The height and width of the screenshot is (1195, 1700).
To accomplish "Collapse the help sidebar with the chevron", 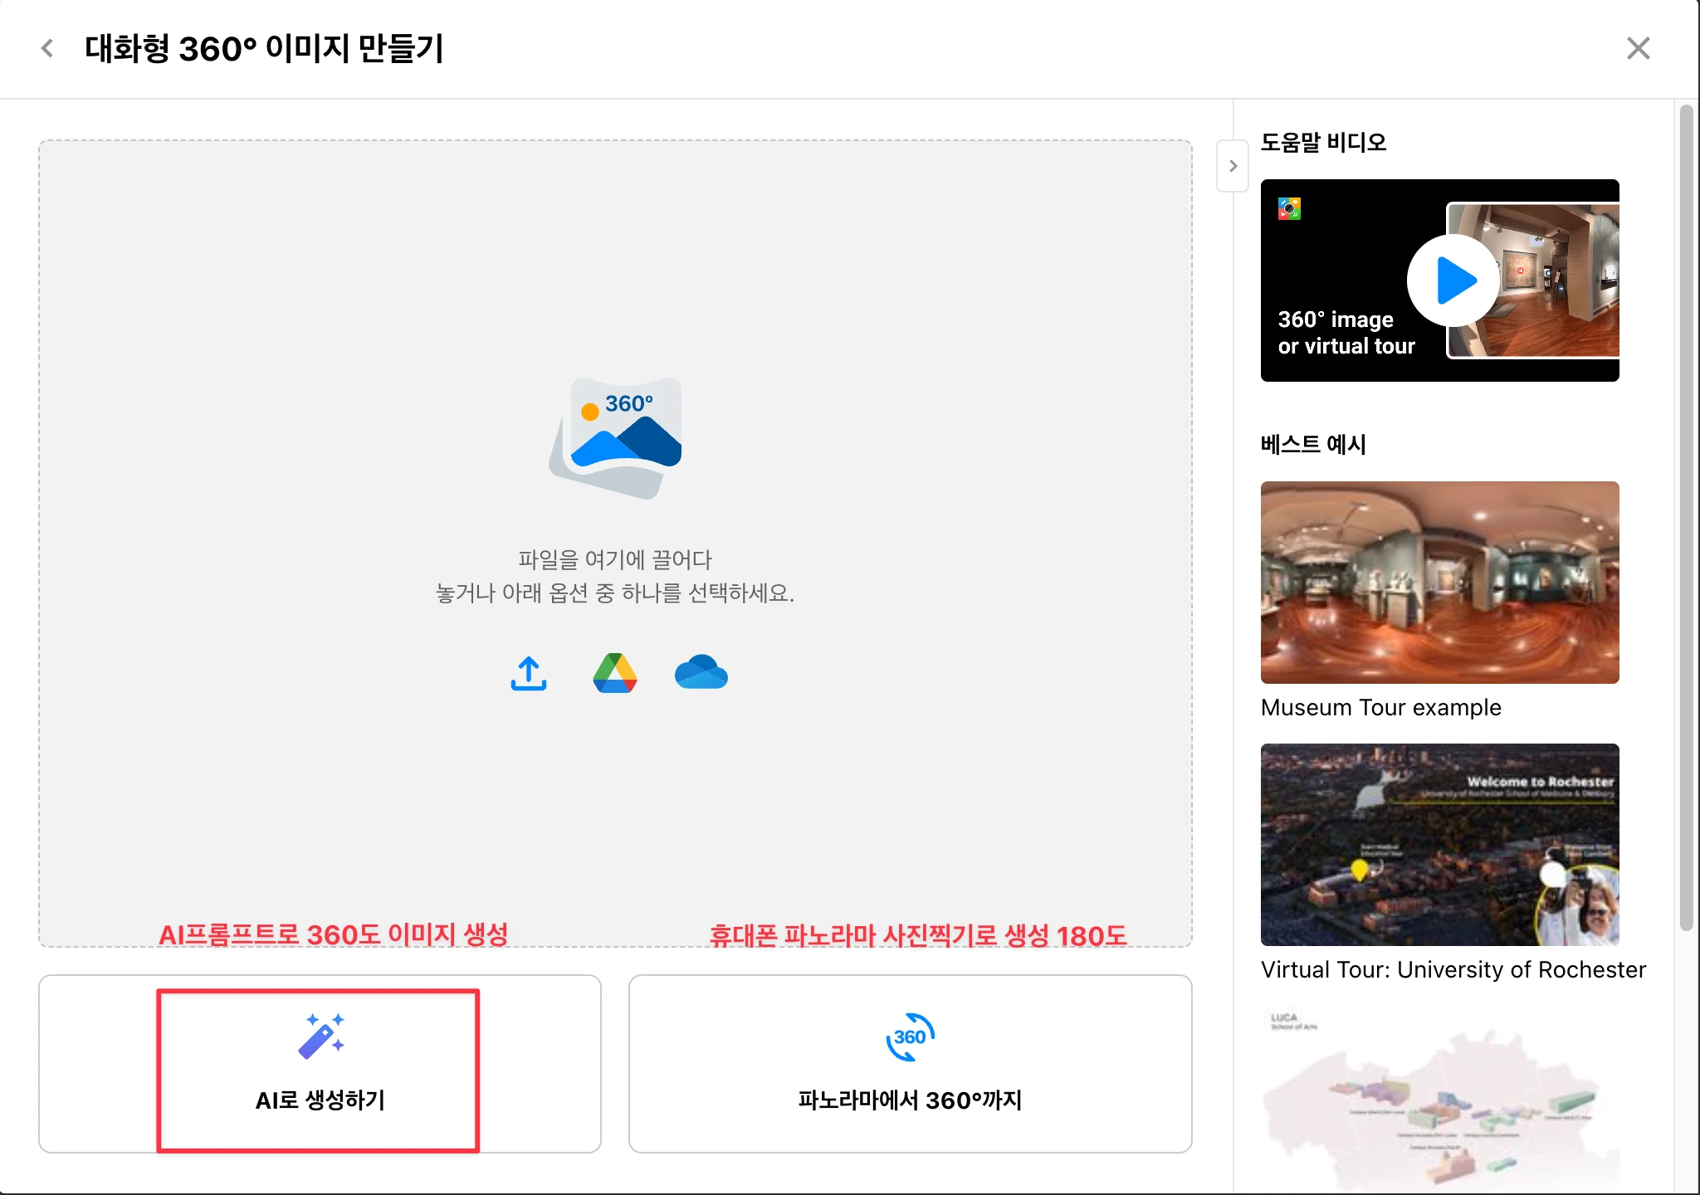I will point(1233,166).
